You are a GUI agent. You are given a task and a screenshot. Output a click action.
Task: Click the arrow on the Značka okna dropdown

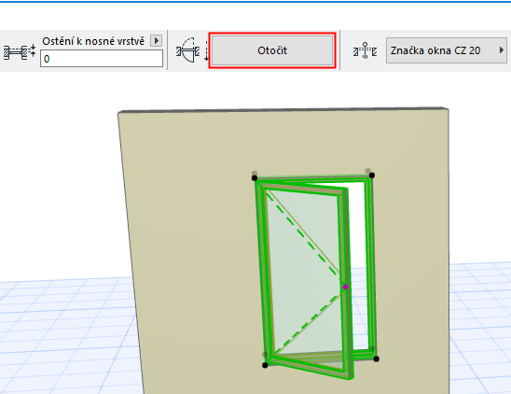[502, 50]
